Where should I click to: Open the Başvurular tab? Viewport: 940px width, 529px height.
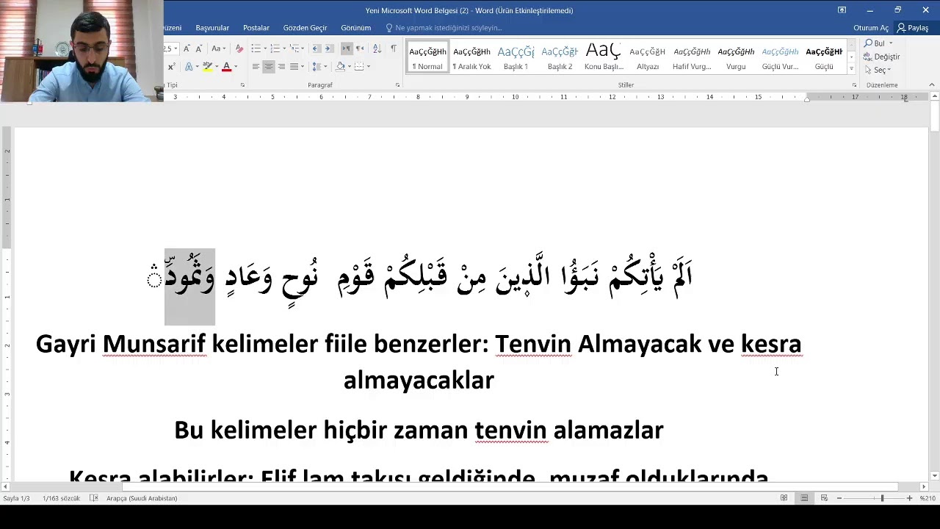(x=212, y=28)
